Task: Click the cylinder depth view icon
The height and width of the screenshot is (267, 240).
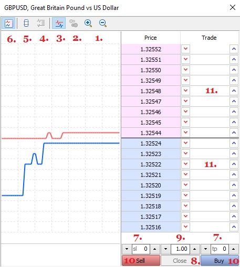Action: (x=26, y=23)
